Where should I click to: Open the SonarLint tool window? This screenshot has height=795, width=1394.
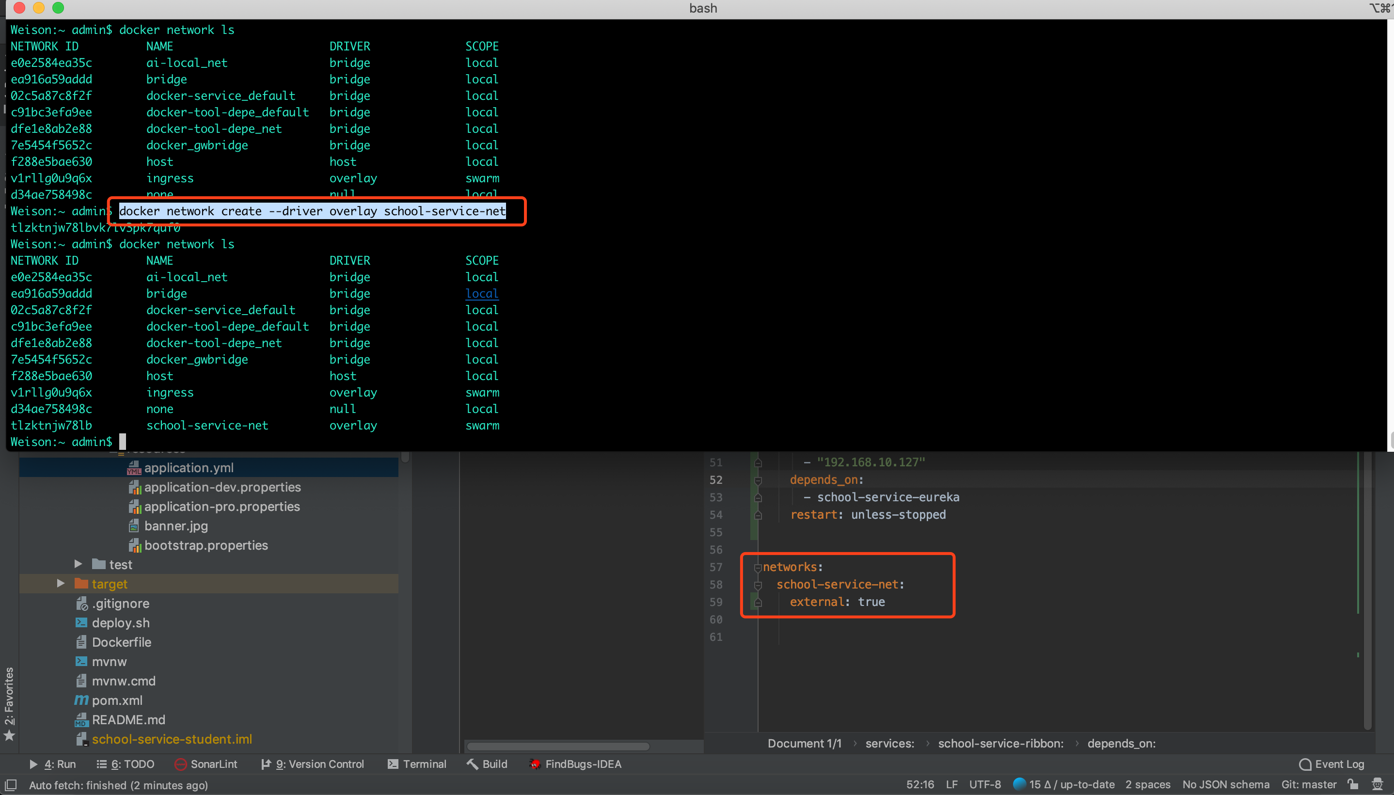pos(206,764)
